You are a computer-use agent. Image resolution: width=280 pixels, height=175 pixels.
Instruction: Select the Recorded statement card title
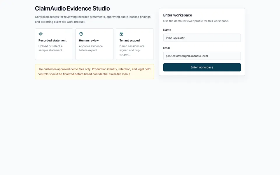coord(52,41)
